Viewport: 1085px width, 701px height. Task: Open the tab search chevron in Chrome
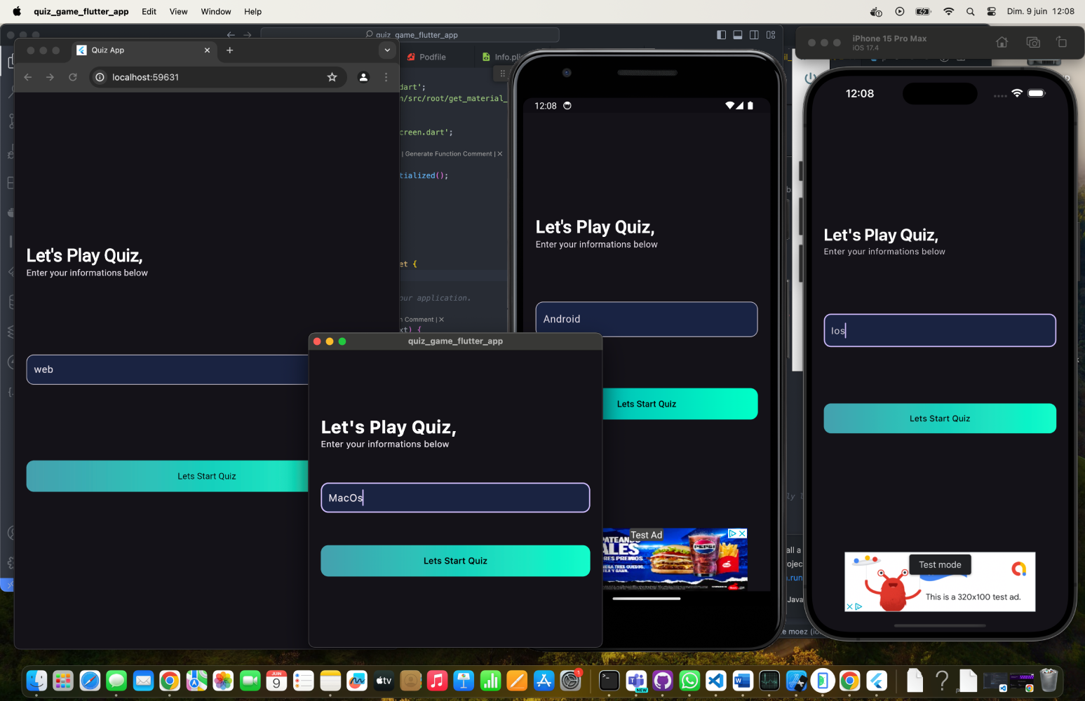click(x=387, y=50)
